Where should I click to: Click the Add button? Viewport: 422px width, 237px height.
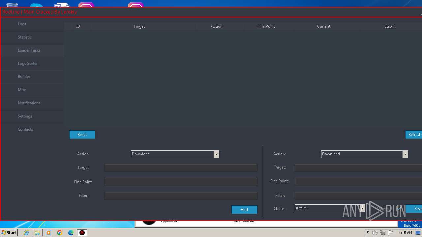tap(244, 210)
